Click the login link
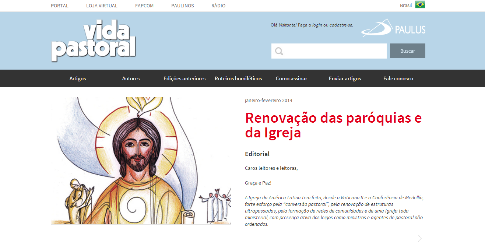This screenshot has width=485, height=242. click(317, 25)
